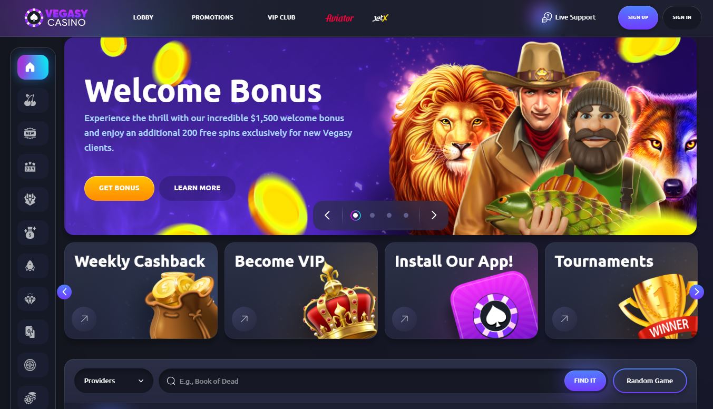Viewport: 713px width, 409px height.
Task: Select the 777 slots sidebar icon
Action: tap(33, 167)
